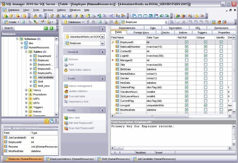Click the Tile windows vertically icon

[145, 16]
